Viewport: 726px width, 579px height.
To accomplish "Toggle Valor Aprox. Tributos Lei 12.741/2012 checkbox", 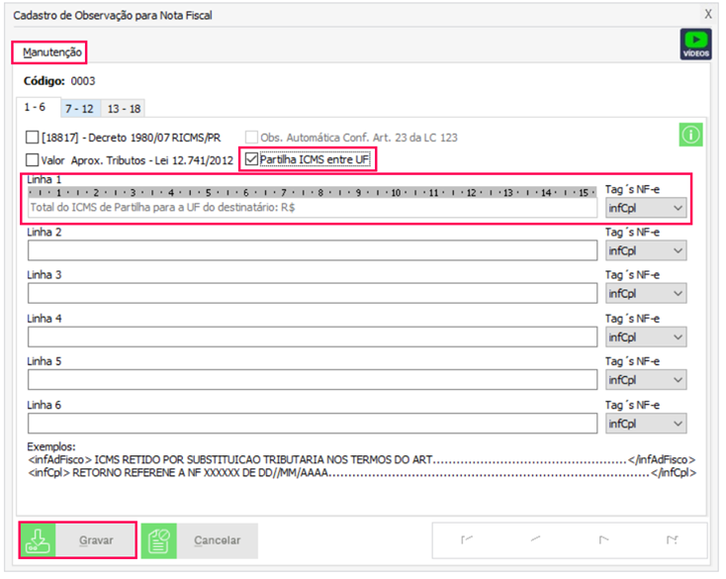I will 34,159.
